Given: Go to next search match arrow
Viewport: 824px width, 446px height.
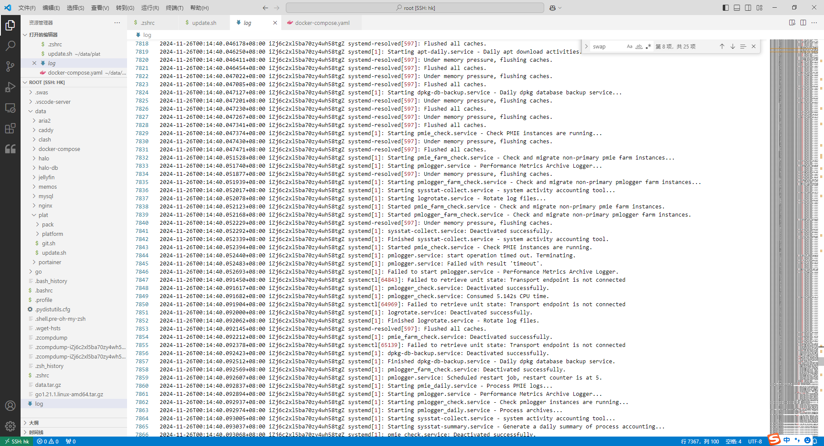Looking at the screenshot, I should point(733,46).
